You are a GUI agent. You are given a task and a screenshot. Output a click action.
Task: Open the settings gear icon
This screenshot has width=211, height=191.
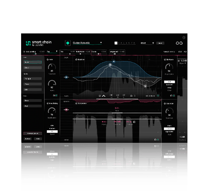184,38
